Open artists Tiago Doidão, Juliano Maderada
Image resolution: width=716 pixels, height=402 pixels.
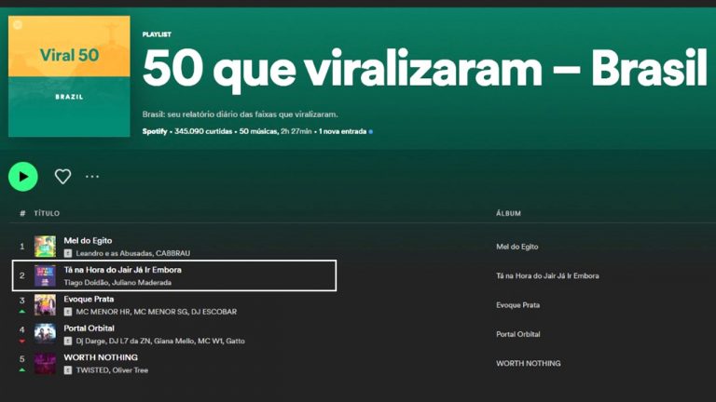pos(117,283)
